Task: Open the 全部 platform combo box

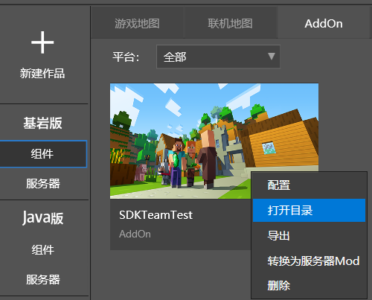Action: [218, 57]
